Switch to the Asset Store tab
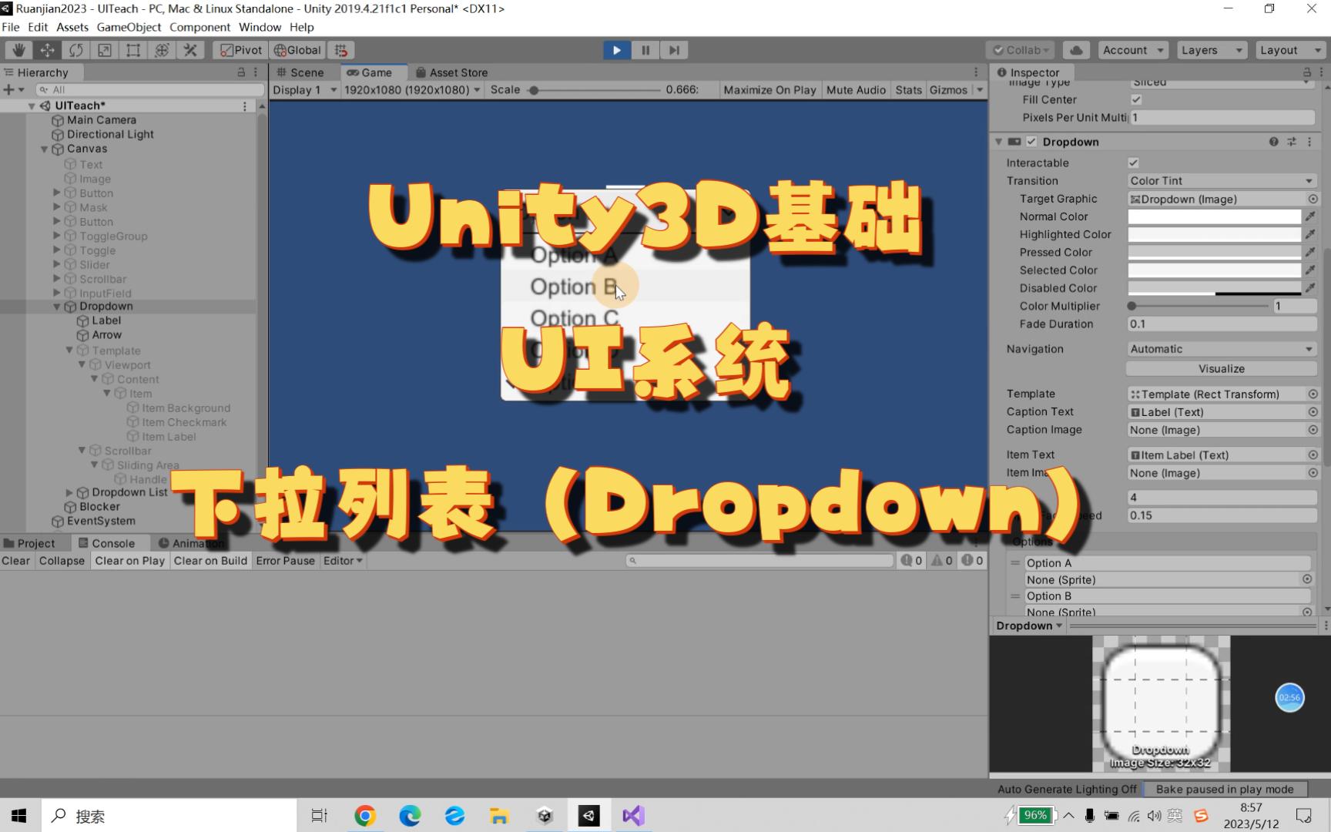 pos(452,72)
